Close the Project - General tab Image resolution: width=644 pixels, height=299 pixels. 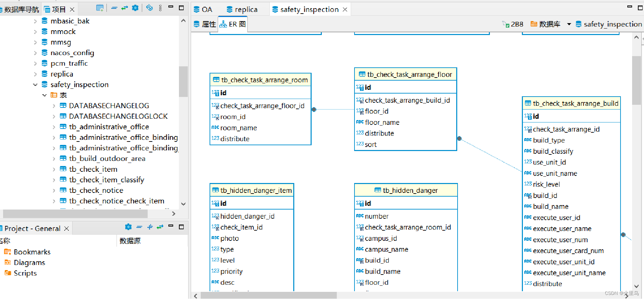click(67, 229)
